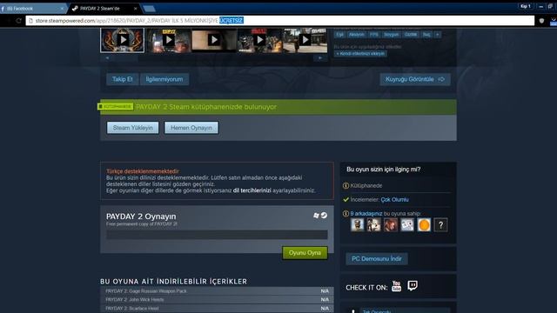Click the Kişi 1 profile button
The width and height of the screenshot is (557, 313).
point(526,6)
